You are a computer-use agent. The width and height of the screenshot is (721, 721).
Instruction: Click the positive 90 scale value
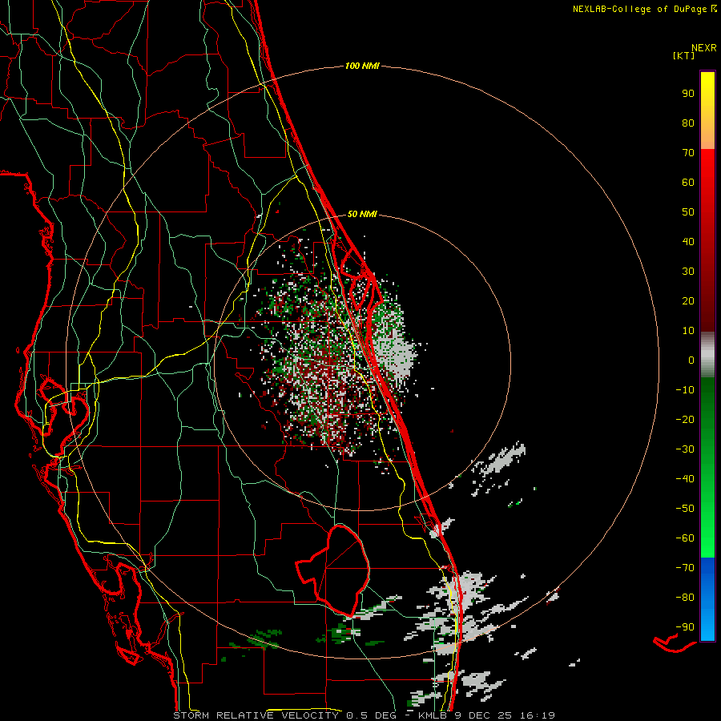[688, 94]
